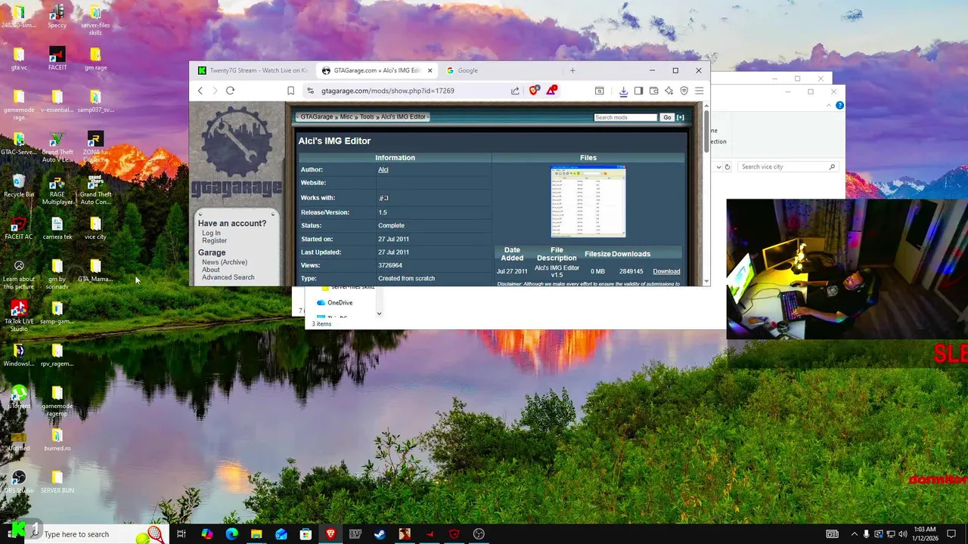
Task: Open the GTAGarage breadcrumb link
Action: (x=316, y=117)
